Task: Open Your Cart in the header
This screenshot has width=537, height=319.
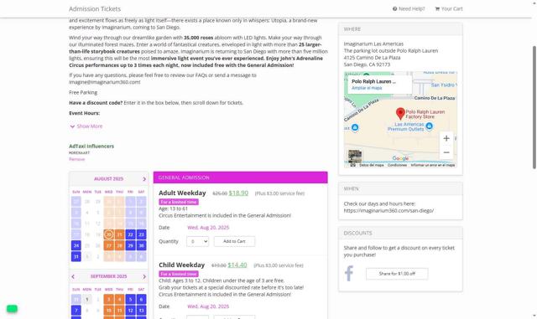Action: (x=449, y=9)
